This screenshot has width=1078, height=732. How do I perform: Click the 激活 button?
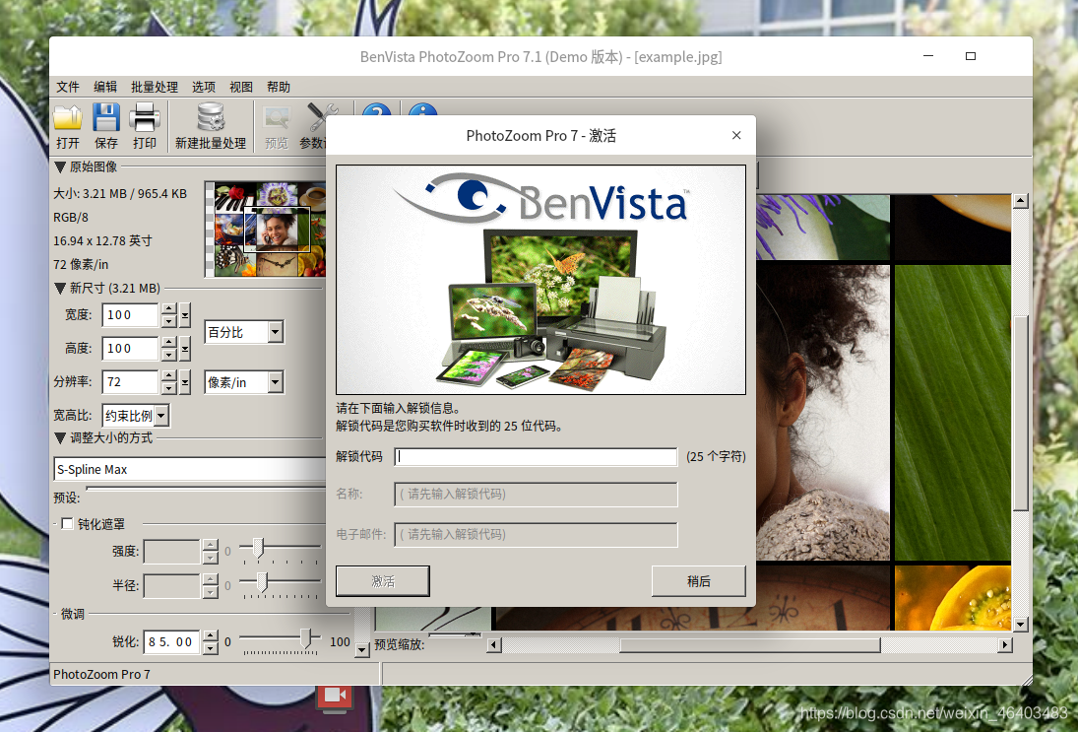click(383, 581)
